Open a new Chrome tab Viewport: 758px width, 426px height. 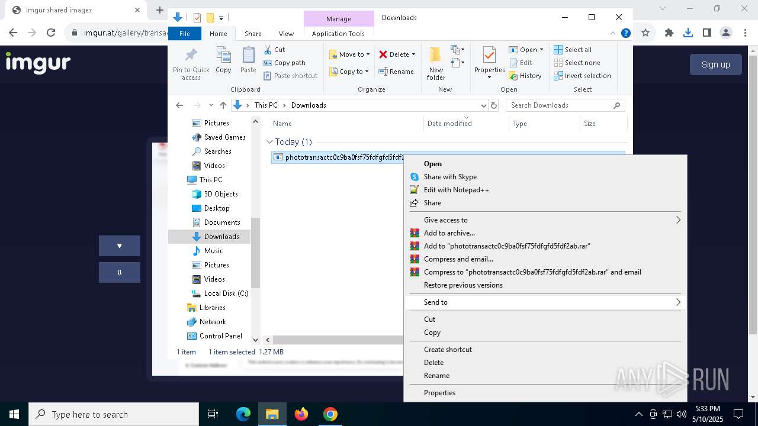tap(159, 10)
